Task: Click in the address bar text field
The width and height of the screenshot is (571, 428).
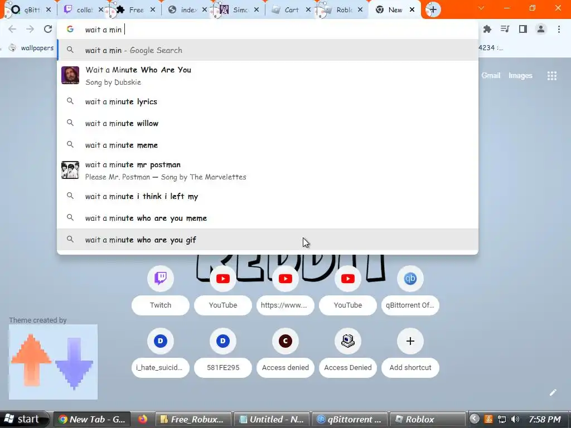Action: (x=267, y=30)
